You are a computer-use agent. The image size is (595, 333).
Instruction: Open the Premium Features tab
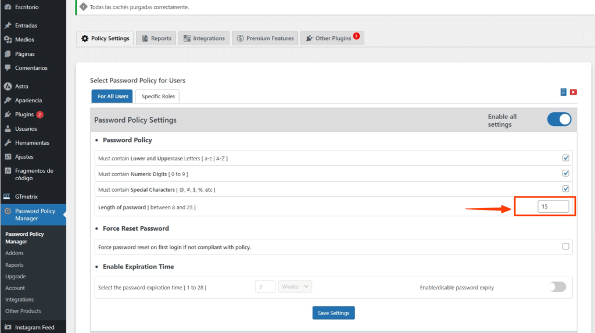(265, 38)
